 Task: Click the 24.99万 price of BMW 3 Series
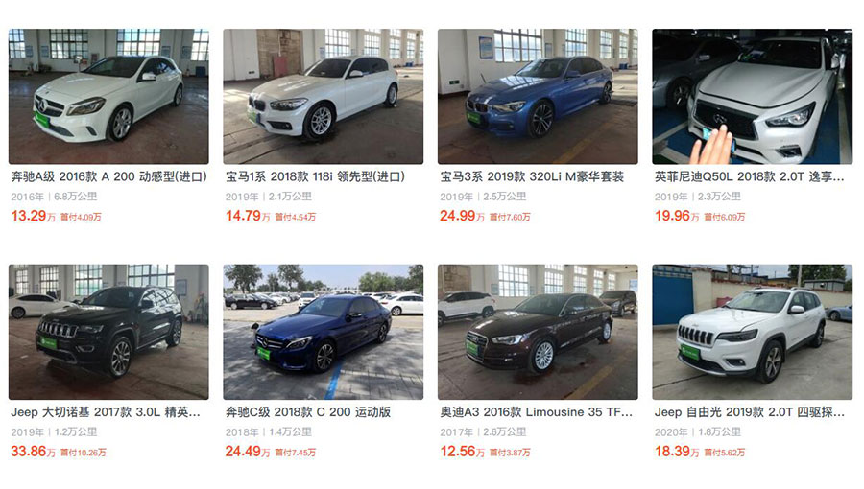click(x=463, y=216)
